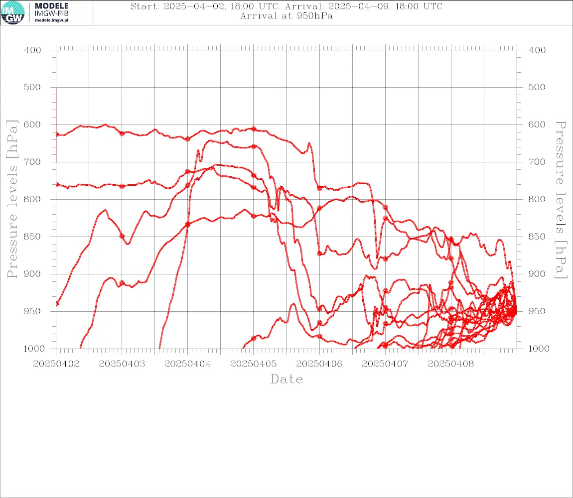The image size is (573, 498).
Task: Click the MODELE heading text
Action: click(51, 6)
